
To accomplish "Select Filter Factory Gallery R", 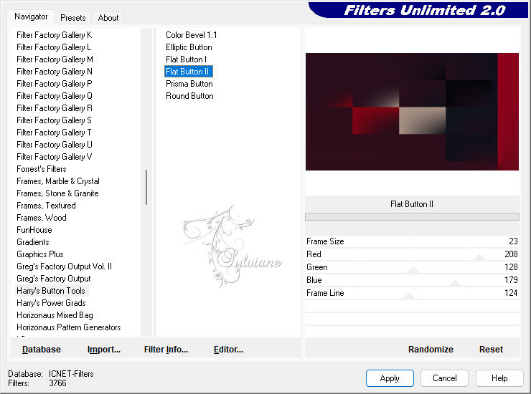I will (x=55, y=108).
